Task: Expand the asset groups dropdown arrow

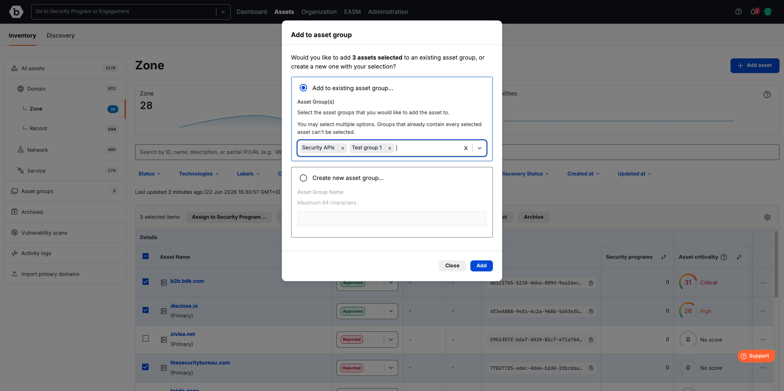Action: click(x=479, y=148)
